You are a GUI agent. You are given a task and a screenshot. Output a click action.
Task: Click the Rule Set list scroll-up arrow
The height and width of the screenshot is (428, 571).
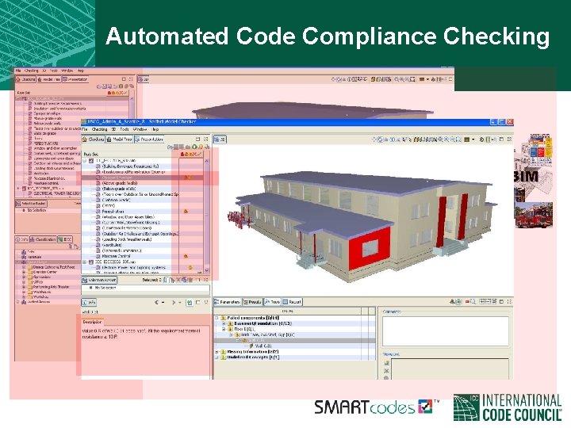(x=207, y=161)
